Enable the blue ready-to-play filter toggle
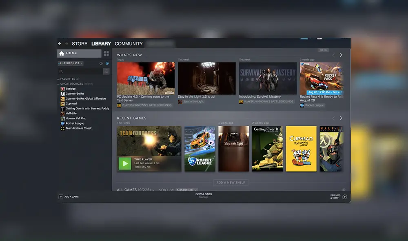The height and width of the screenshot is (241, 408). [x=107, y=63]
